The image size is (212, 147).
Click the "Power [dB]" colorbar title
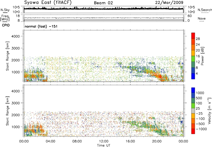pos(202,56)
